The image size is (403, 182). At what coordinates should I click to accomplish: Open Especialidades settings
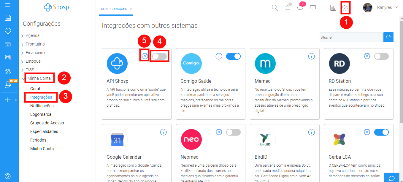[44, 131]
